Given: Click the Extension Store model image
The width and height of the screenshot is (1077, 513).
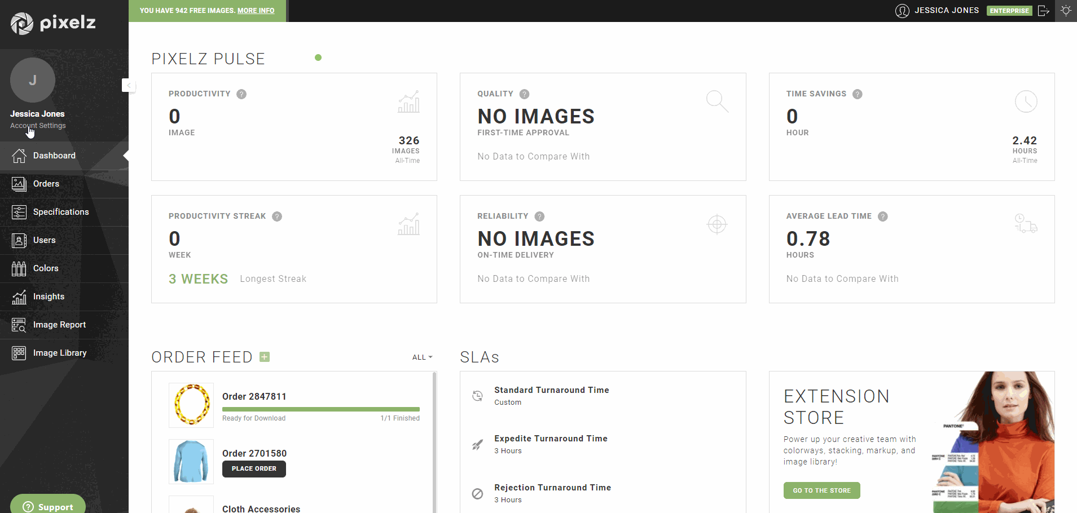Looking at the screenshot, I should (994, 442).
